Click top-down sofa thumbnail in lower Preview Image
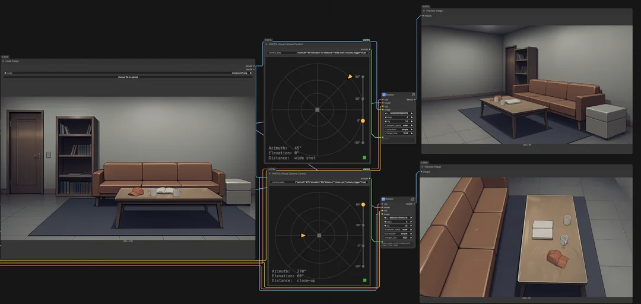This screenshot has width=641, height=304. [526, 237]
